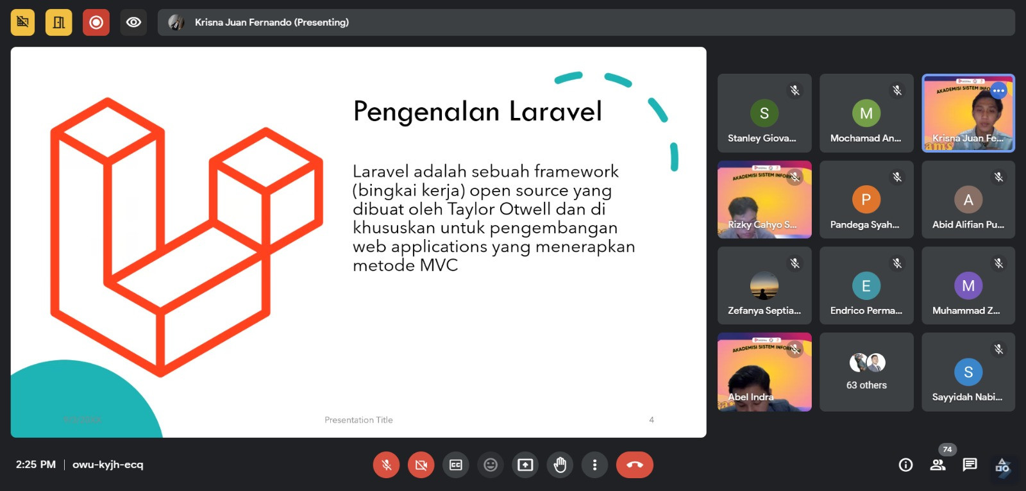Click the blue S avatar of Sayyidah
The image size is (1026, 491).
coord(968,372)
